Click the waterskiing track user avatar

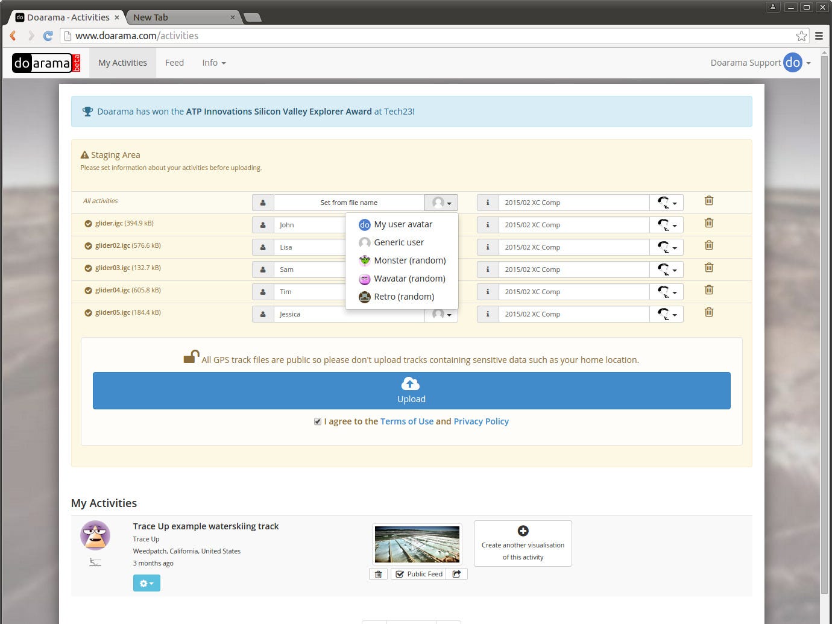tap(95, 535)
